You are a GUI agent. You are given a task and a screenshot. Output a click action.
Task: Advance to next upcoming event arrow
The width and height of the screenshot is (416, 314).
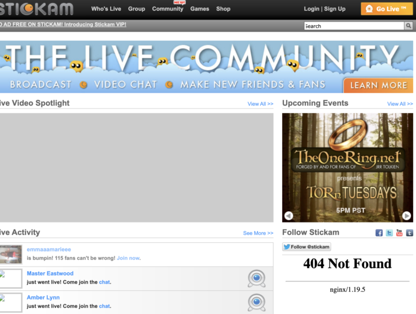(x=406, y=216)
